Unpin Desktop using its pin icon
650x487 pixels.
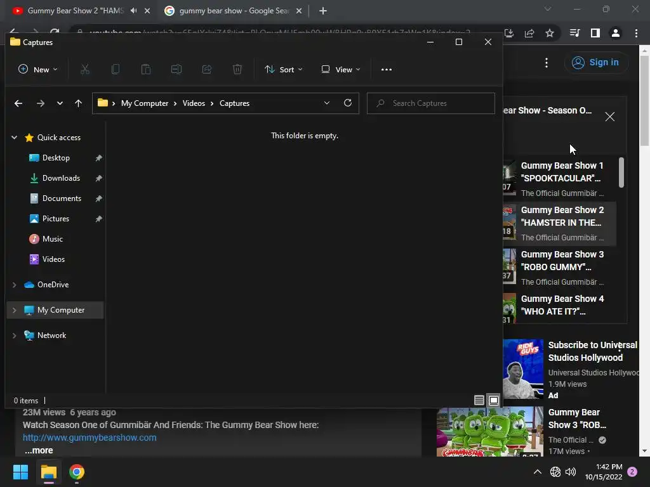(x=98, y=158)
